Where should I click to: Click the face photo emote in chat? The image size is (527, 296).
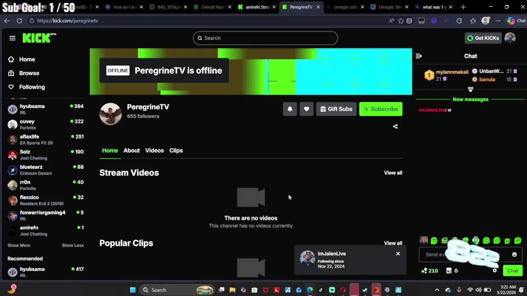tap(424, 240)
